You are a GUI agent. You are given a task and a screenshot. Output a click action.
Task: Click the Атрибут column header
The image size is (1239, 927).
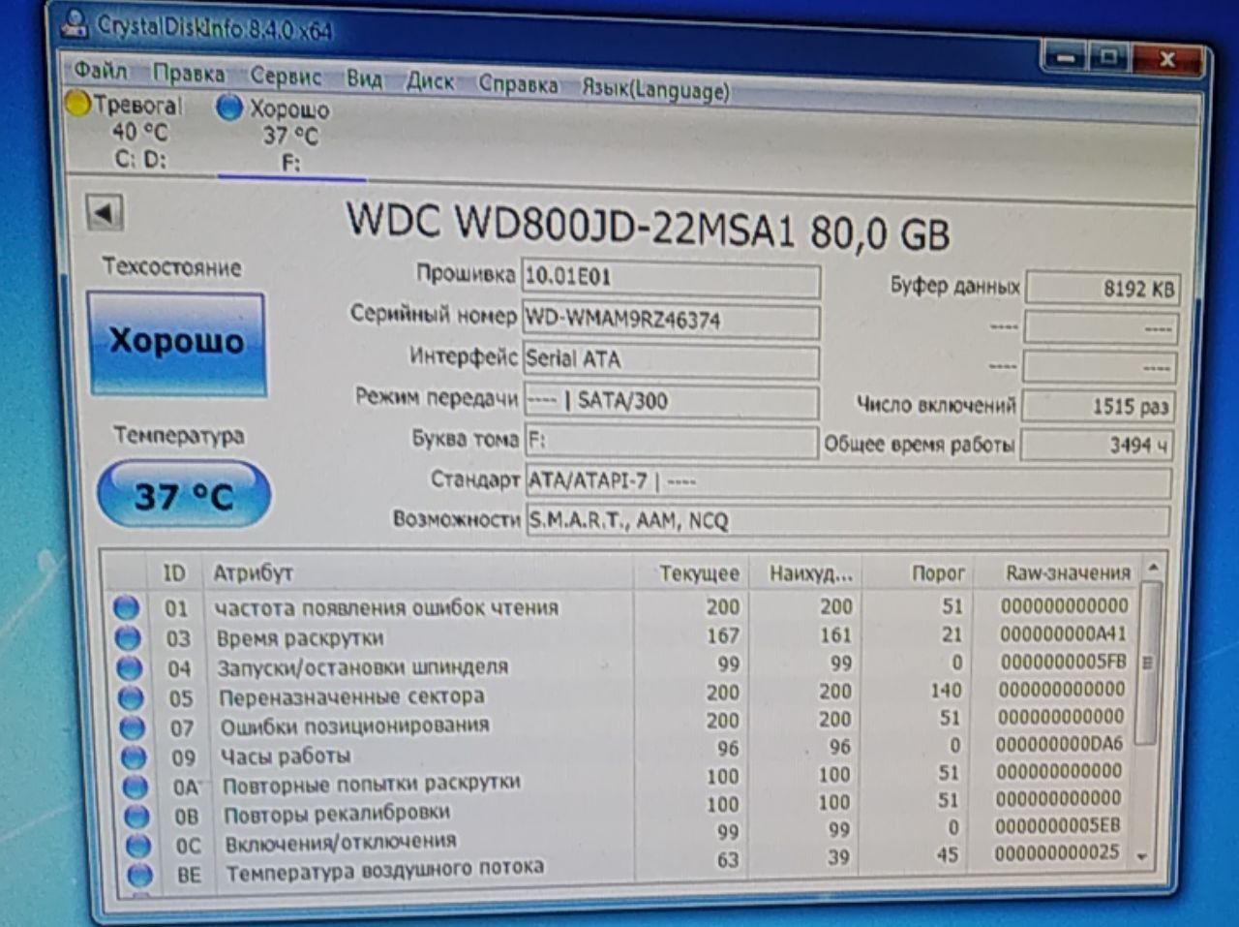(x=418, y=572)
